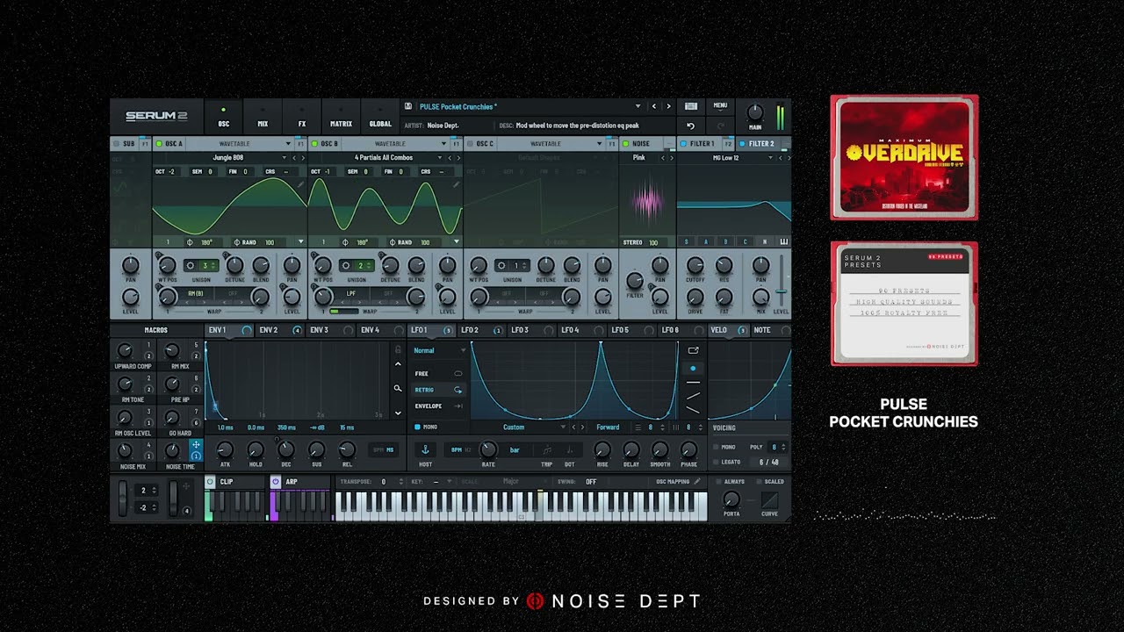1124x632 pixels.
Task: Switch to the MIX tab
Action: (263, 118)
